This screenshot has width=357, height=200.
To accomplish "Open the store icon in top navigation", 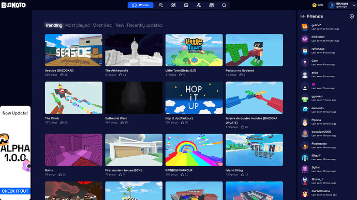I will [186, 5].
